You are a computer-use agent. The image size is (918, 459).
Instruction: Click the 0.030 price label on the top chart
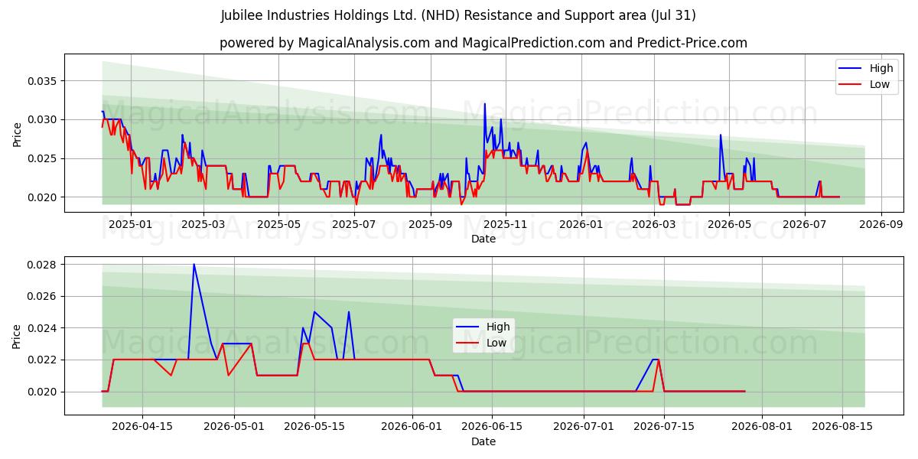click(43, 119)
